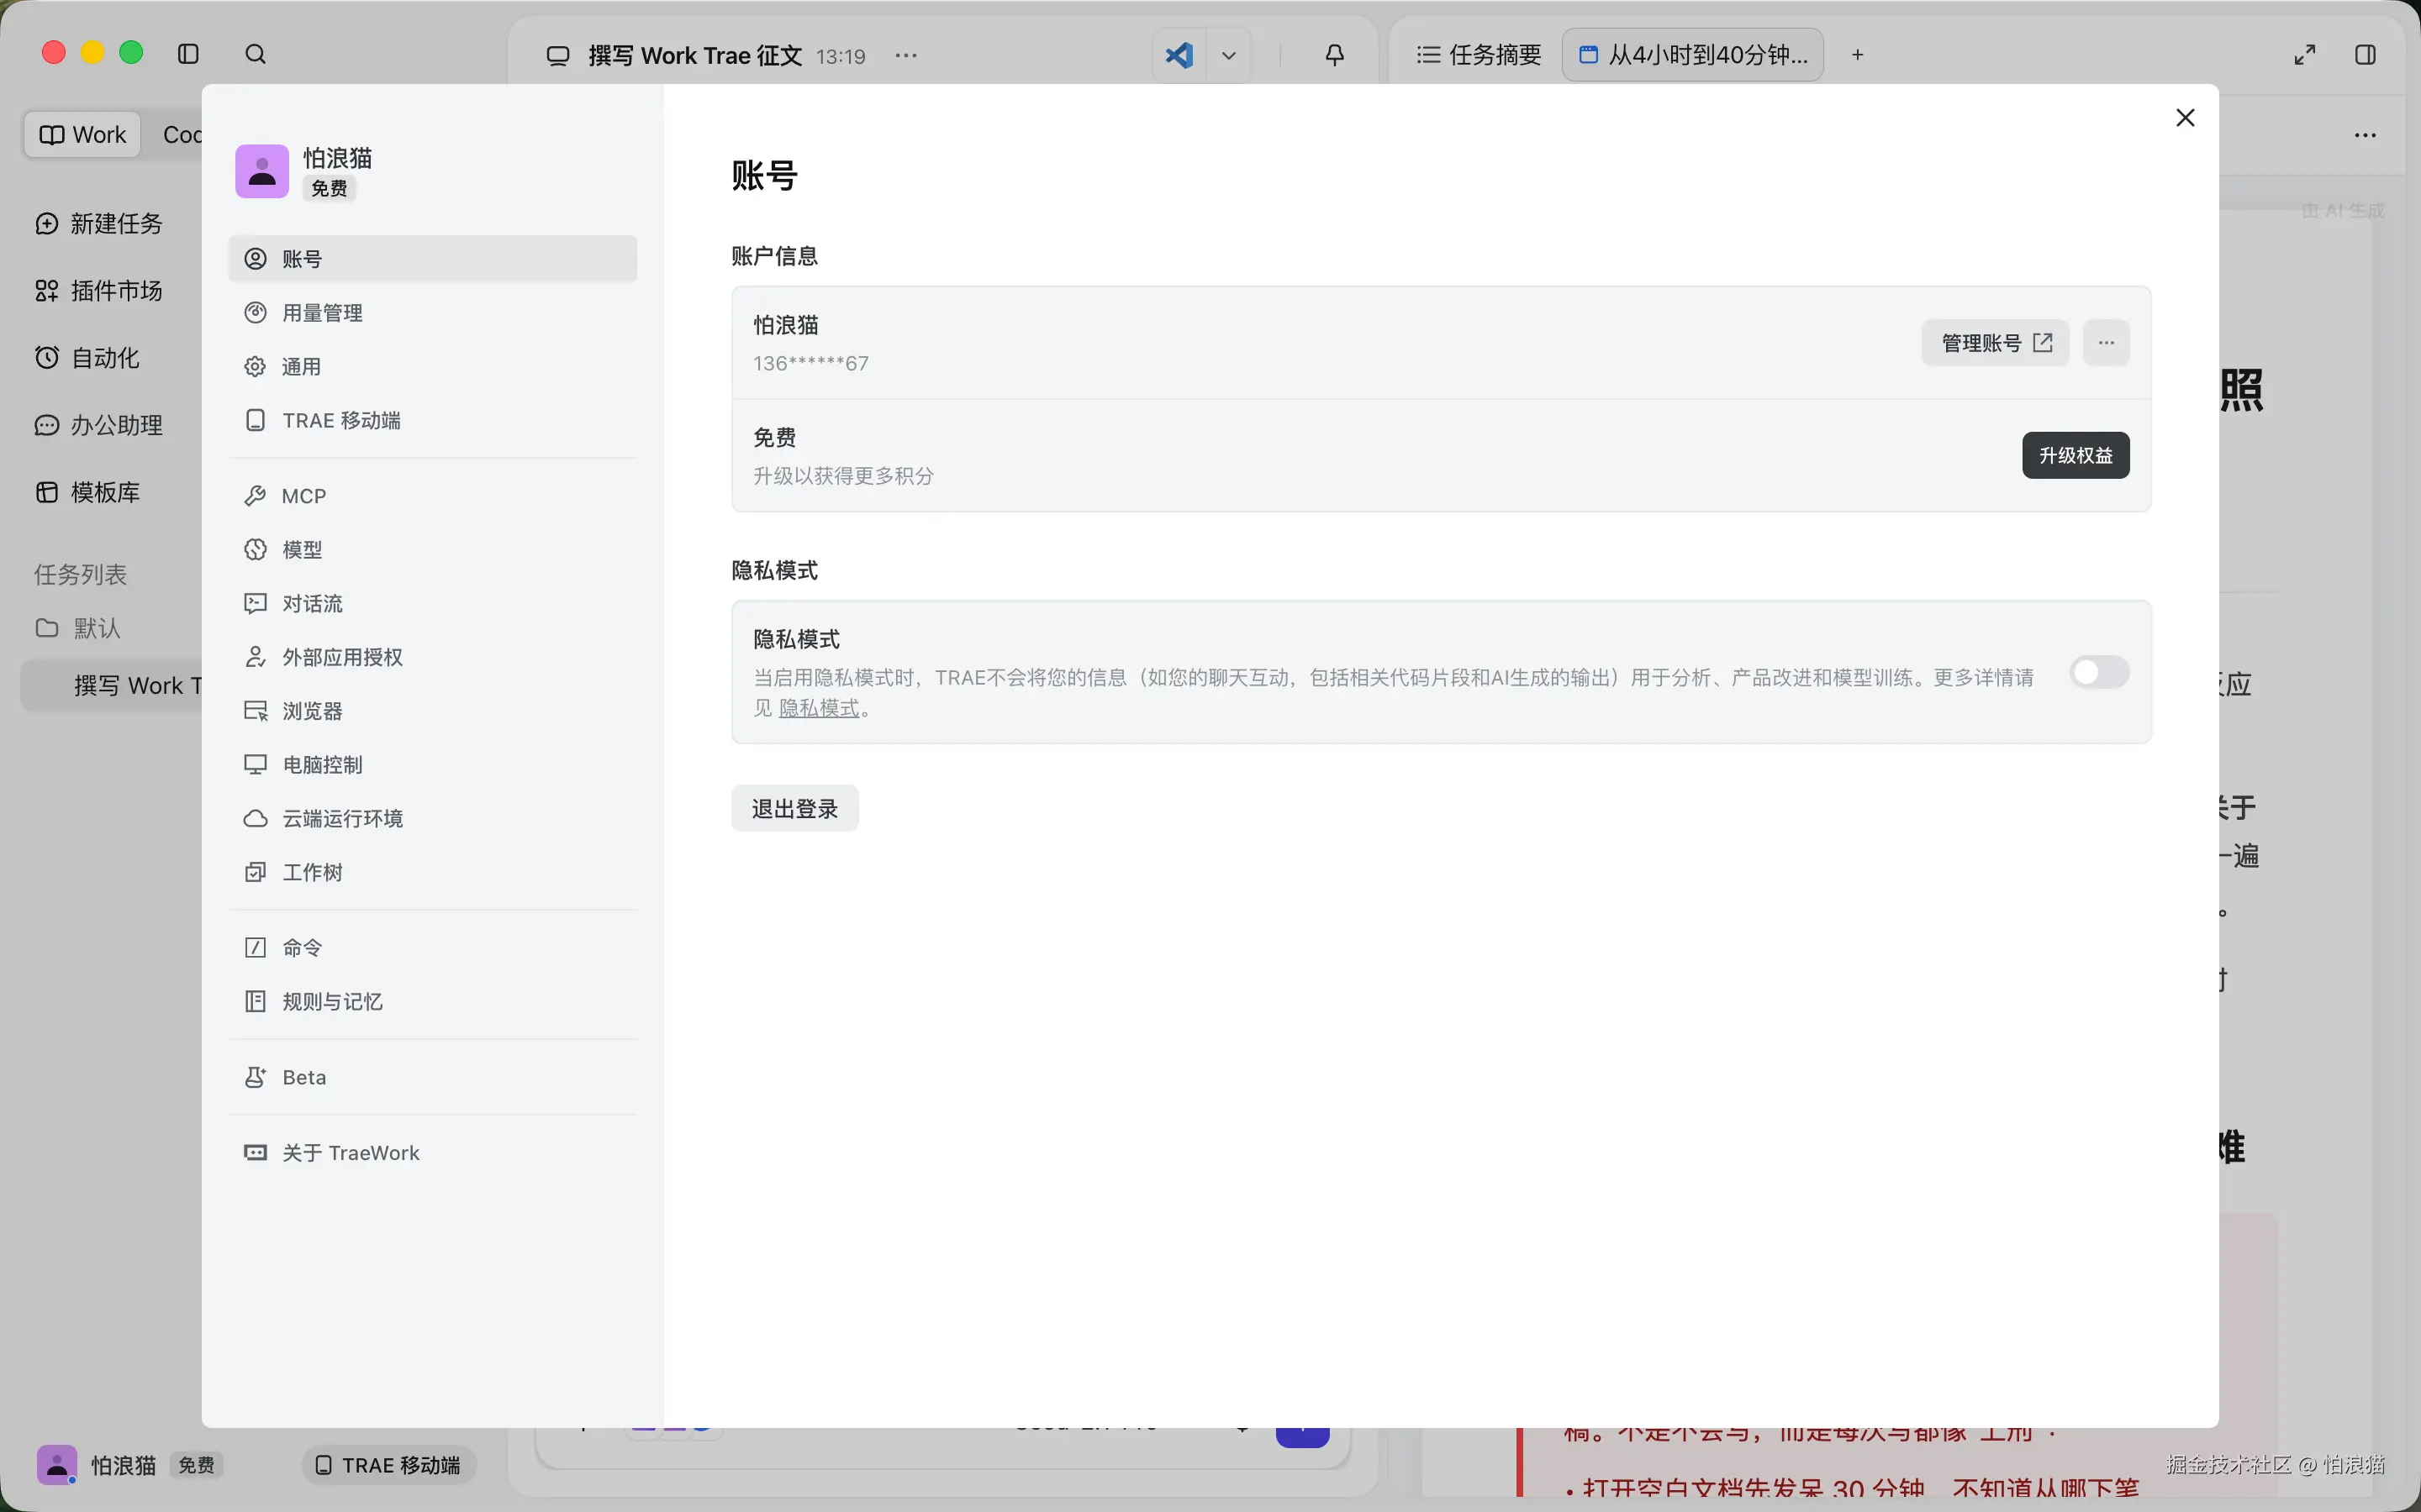2421x1512 pixels.
Task: Switch to the Work mode tab
Action: (x=83, y=135)
